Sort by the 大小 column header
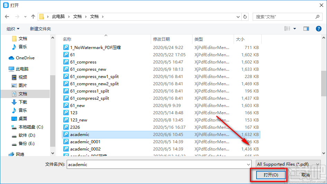Image resolution: width=327 pixels, height=184 pixels. coord(240,39)
